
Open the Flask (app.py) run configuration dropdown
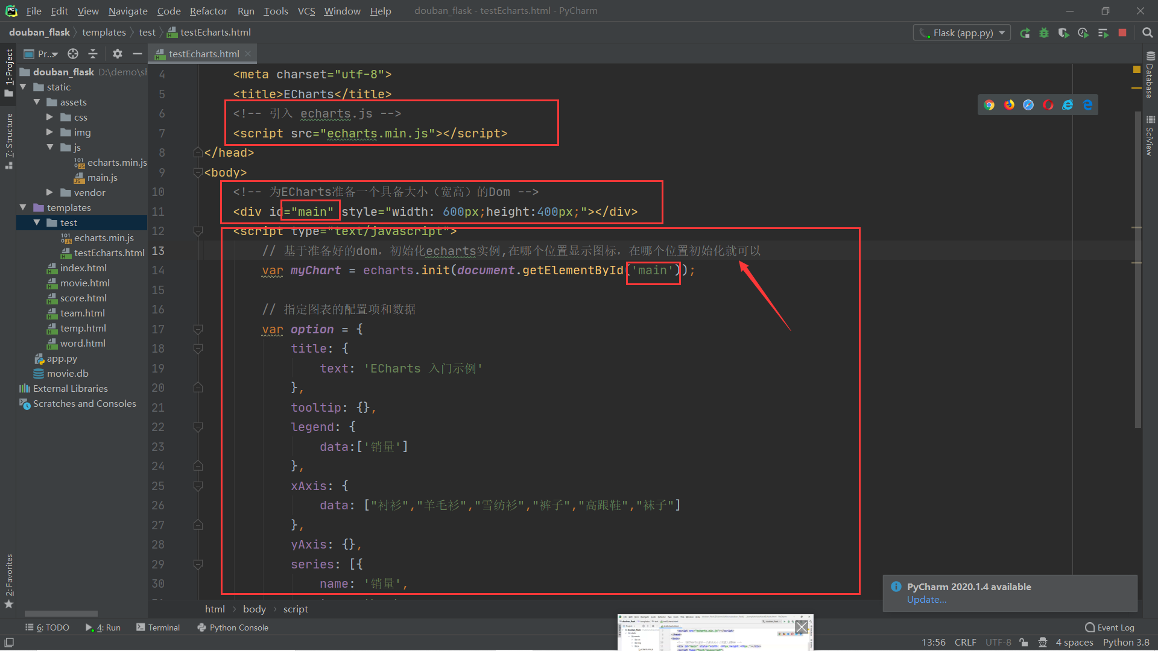(963, 33)
